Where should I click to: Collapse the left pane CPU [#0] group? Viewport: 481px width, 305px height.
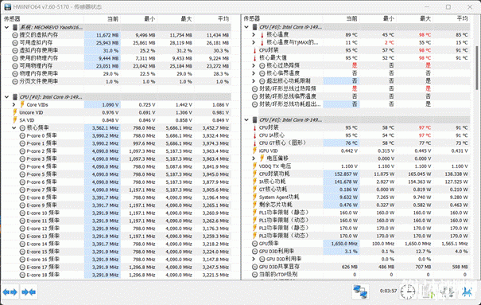coord(6,97)
